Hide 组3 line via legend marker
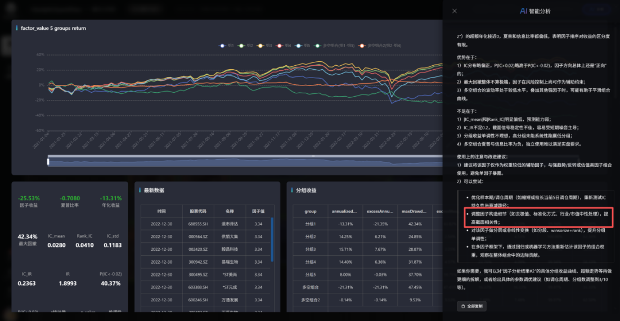 [262, 45]
